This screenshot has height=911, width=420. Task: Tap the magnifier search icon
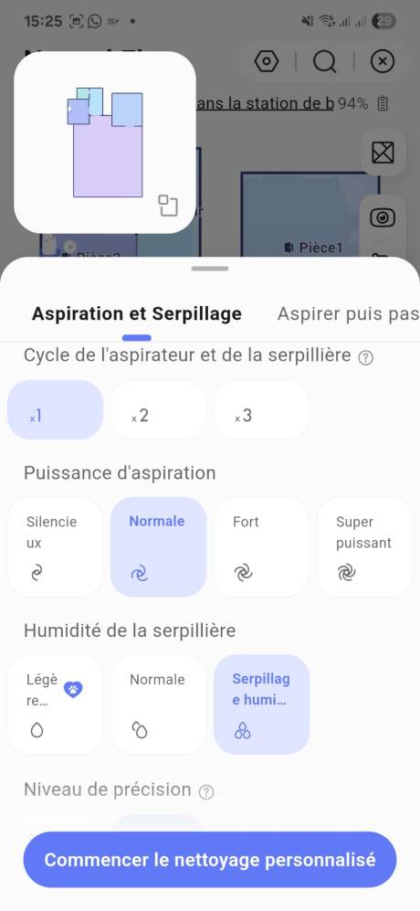point(325,61)
